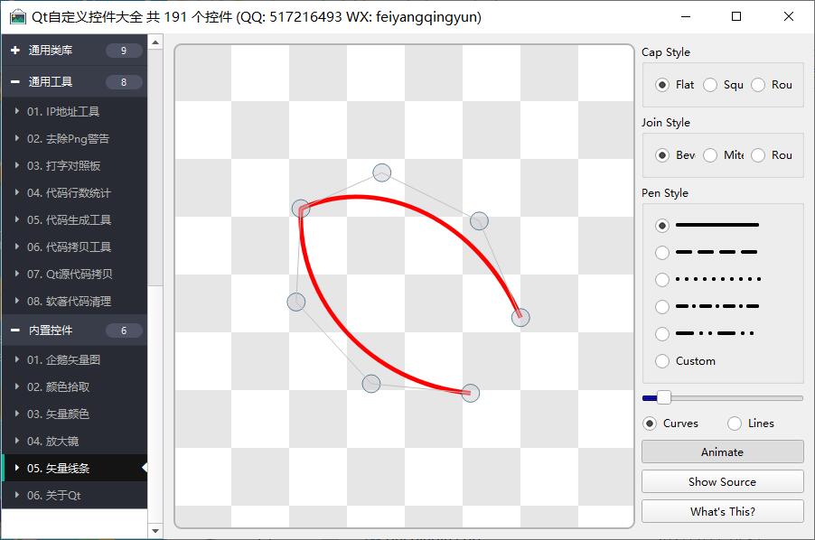This screenshot has height=540, width=815.
Task: Expand the 通用类库 section plus icon
Action: [15, 51]
